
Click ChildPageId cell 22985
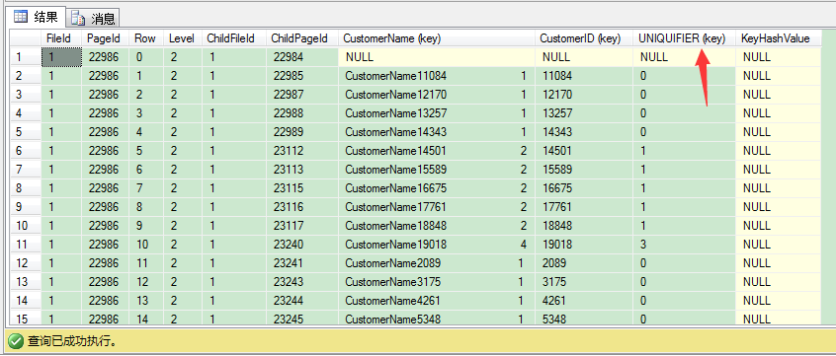(x=302, y=76)
